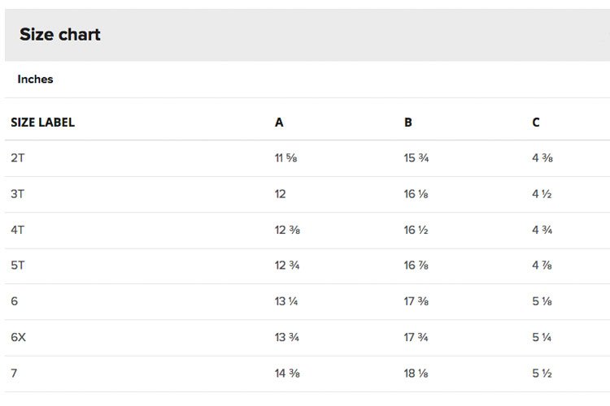
Task: Select the size 7 row label
Action: (x=14, y=374)
